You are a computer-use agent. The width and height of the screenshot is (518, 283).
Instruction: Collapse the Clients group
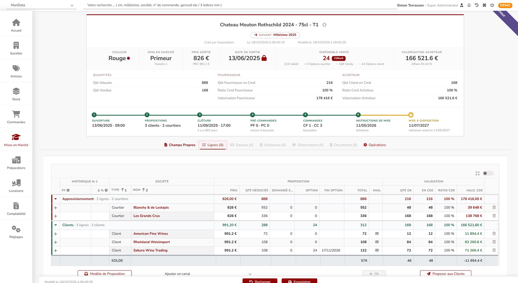56,225
